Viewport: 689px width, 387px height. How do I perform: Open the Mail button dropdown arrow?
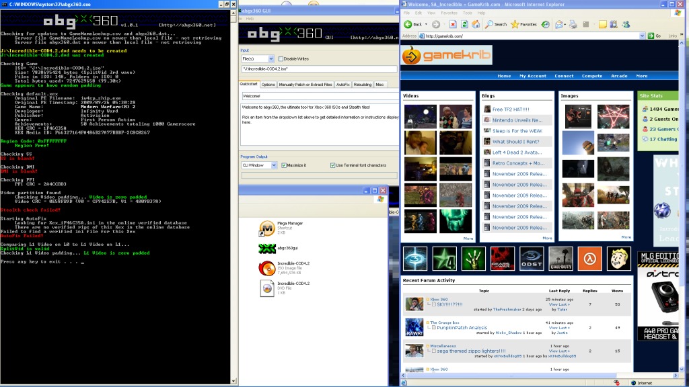(x=565, y=25)
